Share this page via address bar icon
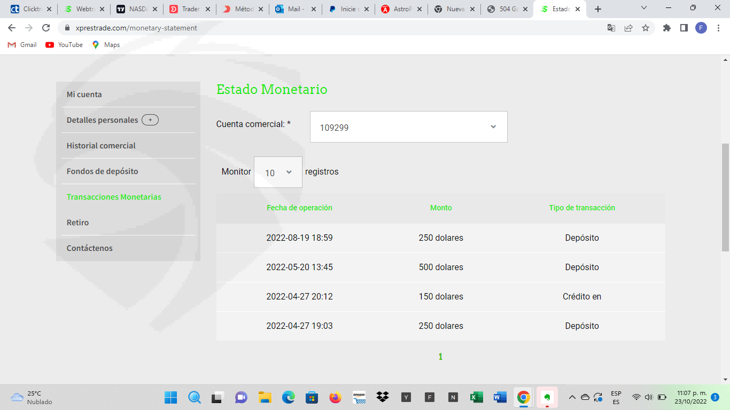This screenshot has width=730, height=410. click(628, 28)
